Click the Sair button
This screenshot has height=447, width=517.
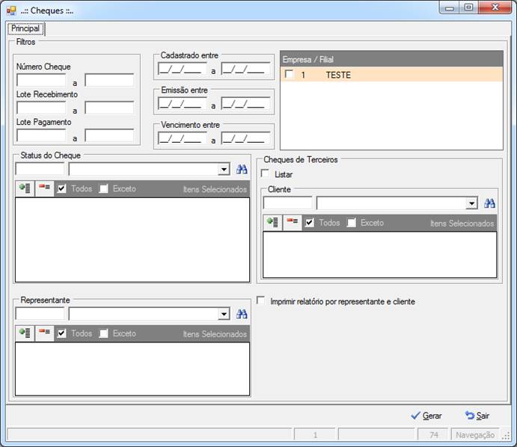pos(477,416)
